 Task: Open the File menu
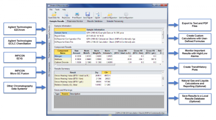[51, 10]
